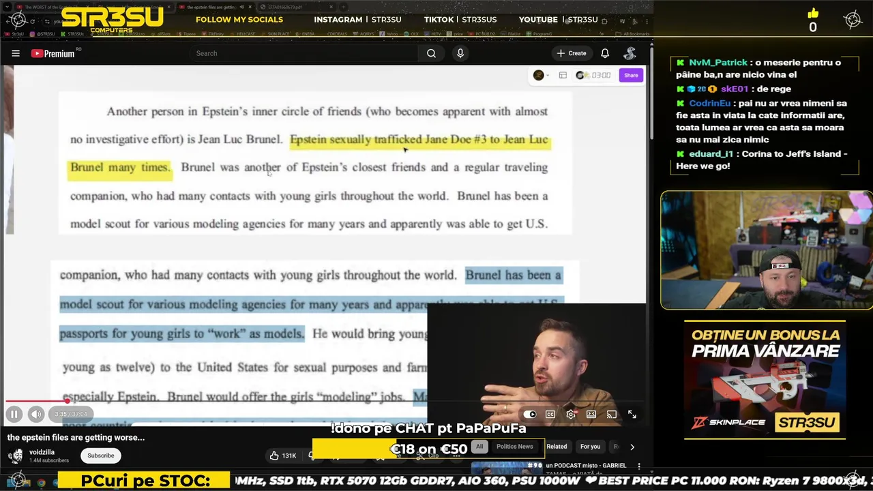Go to YouTube Premium home logo
Viewport: 873px width, 491px height.
pos(53,53)
